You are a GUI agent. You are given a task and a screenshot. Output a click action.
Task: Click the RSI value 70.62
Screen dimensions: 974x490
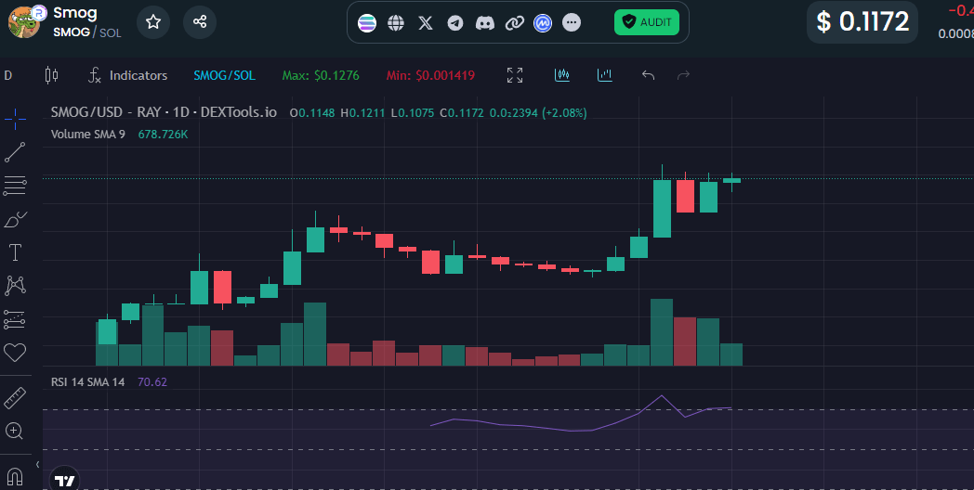pyautogui.click(x=152, y=382)
